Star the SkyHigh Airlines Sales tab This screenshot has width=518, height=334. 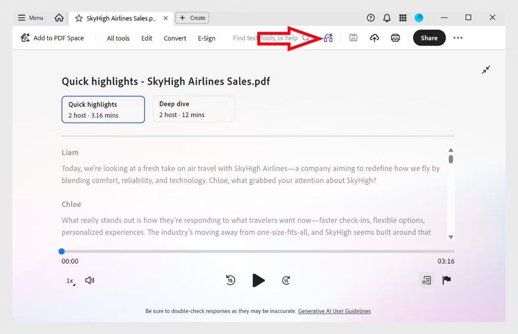[x=79, y=18]
